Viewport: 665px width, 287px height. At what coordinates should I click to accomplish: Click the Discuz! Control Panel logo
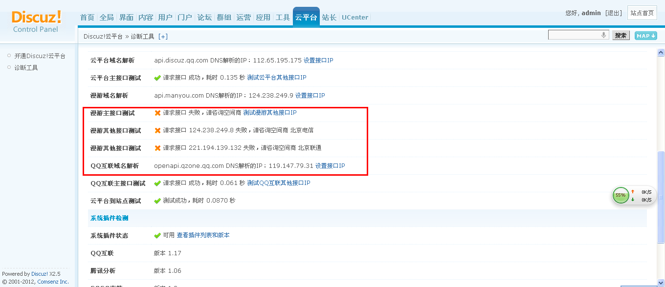pyautogui.click(x=37, y=21)
